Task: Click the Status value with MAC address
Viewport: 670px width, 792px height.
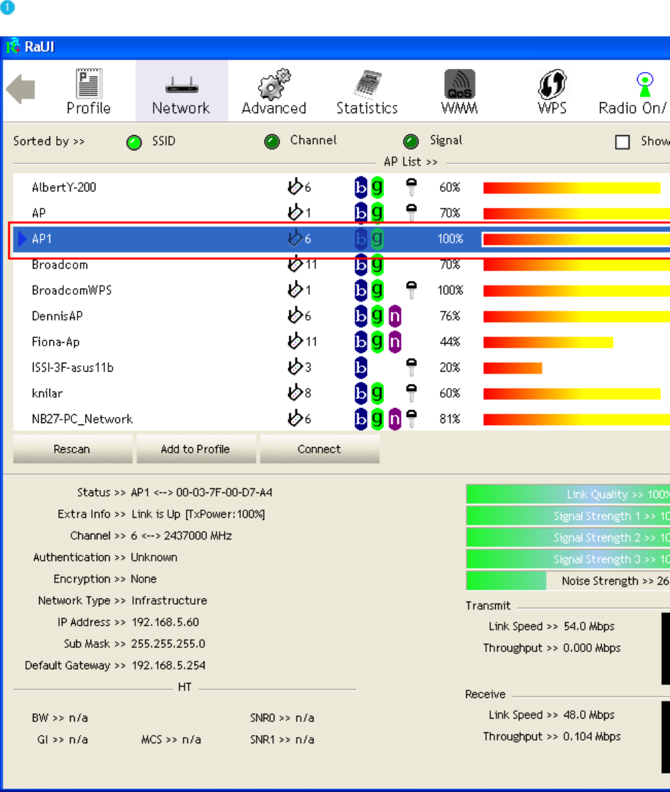Action: click(x=202, y=492)
